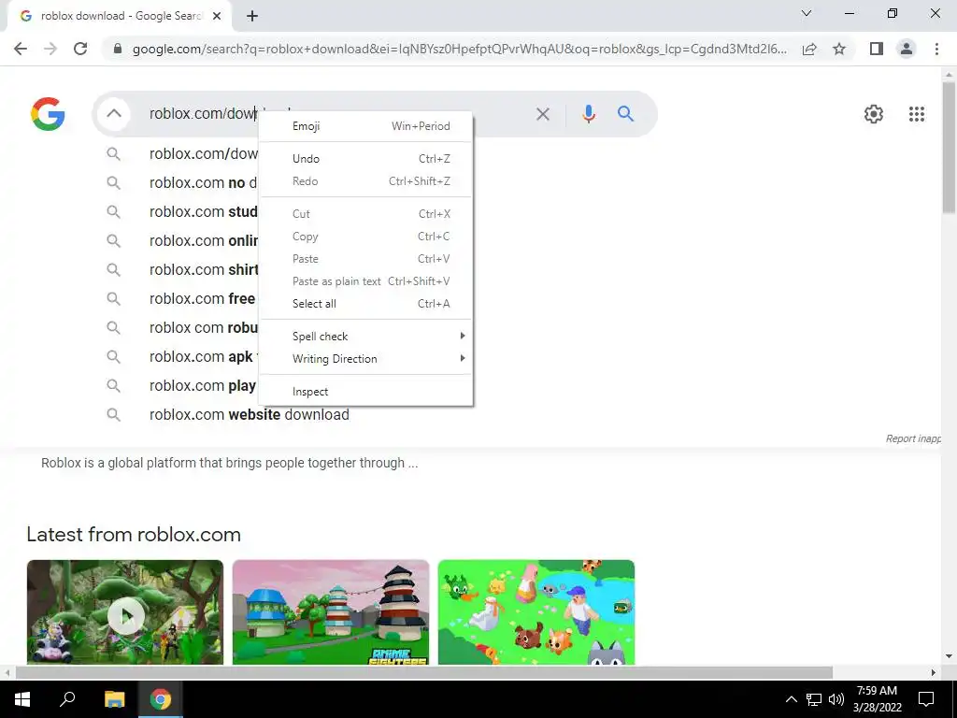Viewport: 957px width, 718px height.
Task: Open Windows taskbar search
Action: click(x=67, y=699)
